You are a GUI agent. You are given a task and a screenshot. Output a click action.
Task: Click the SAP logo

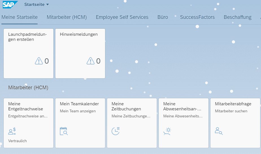(x=10, y=5)
